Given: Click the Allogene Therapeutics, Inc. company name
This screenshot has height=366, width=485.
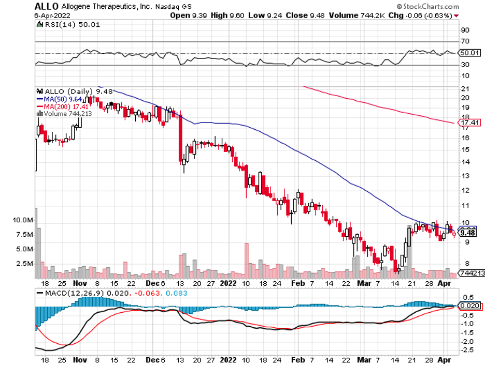Looking at the screenshot, I should 107,7.
